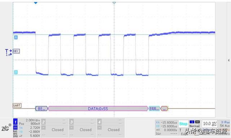Select the cursor A marker
The width and height of the screenshot is (231, 138).
pyautogui.click(x=16, y=37)
